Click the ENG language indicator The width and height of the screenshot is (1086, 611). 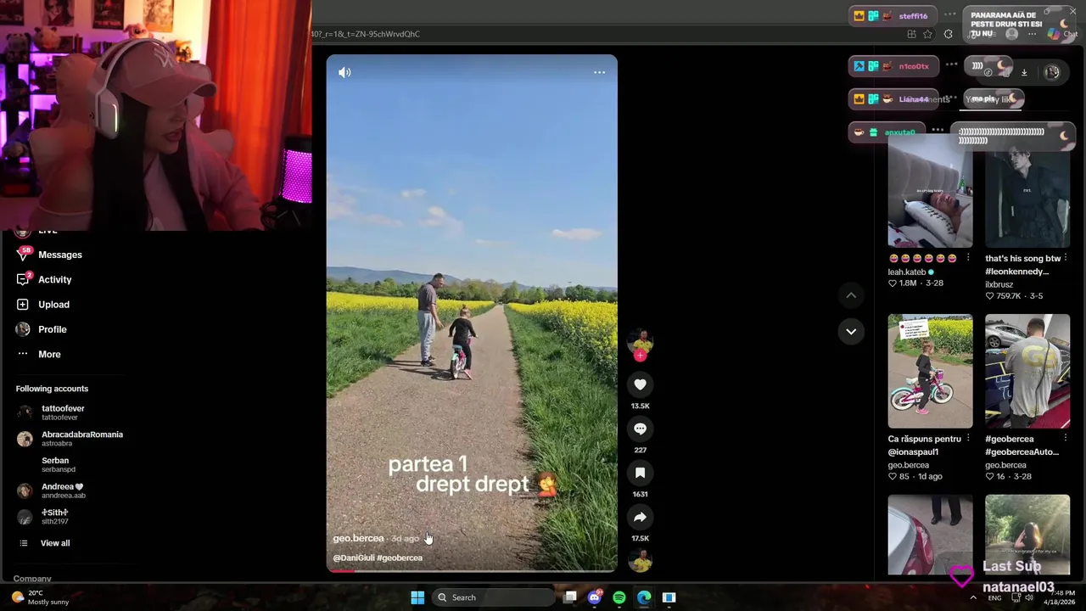click(994, 597)
